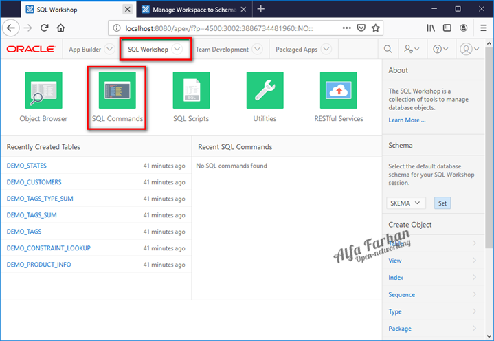Open the Firefox Library icon
The width and height of the screenshot is (494, 341).
tap(431, 28)
